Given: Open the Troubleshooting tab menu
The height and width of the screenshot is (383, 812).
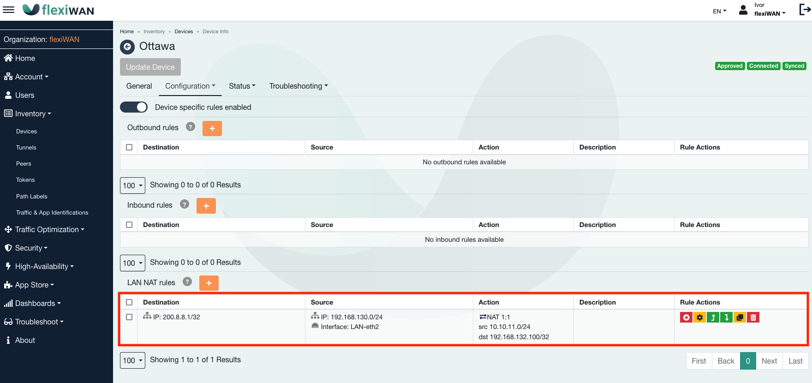Looking at the screenshot, I should [298, 86].
